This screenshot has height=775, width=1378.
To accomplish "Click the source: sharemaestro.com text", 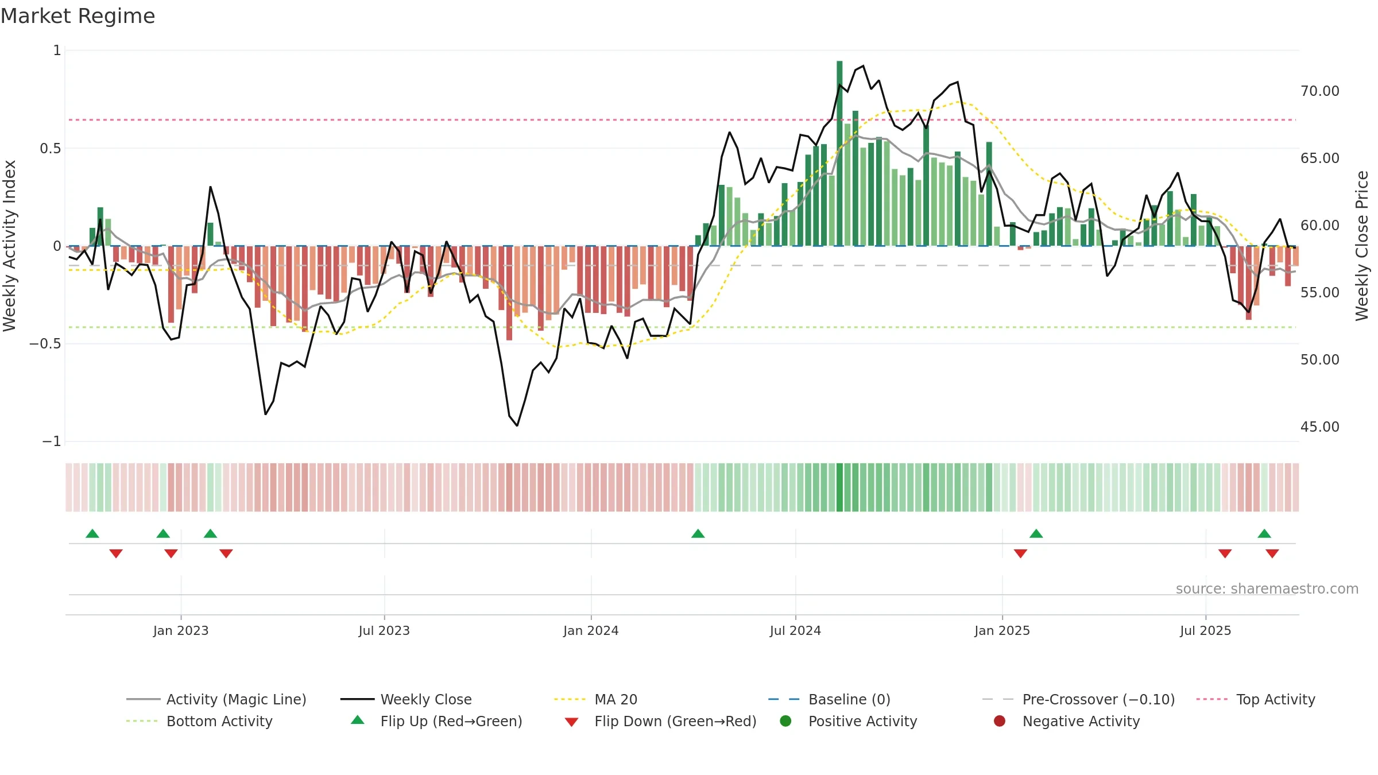I will [1267, 588].
